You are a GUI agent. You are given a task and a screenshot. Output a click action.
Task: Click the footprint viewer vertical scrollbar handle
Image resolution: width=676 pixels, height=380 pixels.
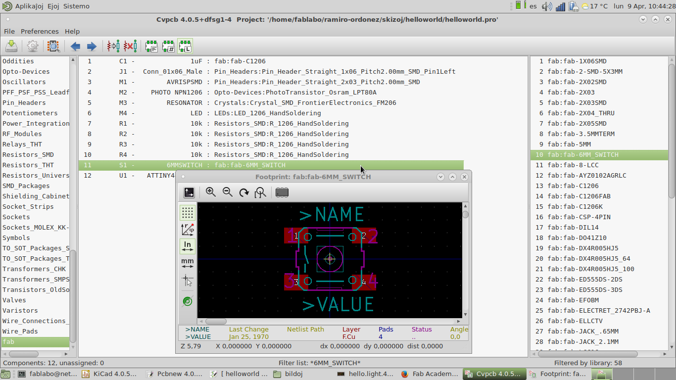coord(465,214)
